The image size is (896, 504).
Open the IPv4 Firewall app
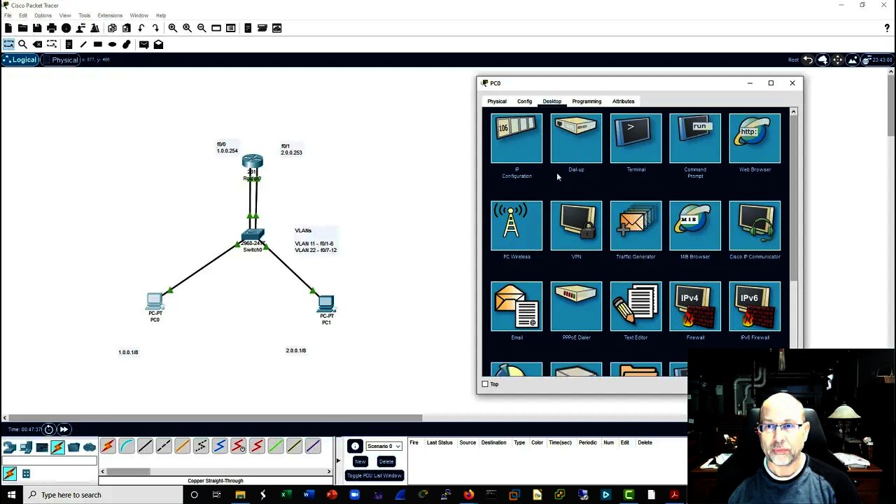point(695,307)
